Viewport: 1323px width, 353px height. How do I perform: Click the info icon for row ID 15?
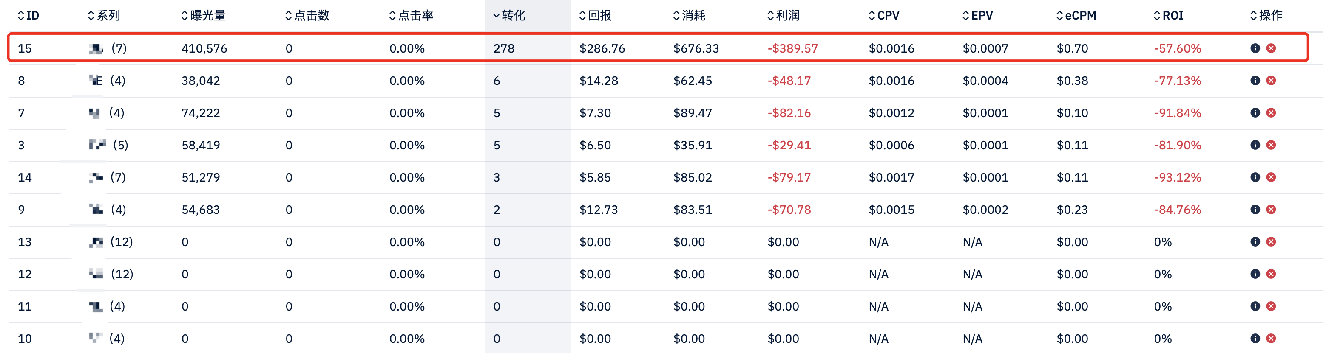(x=1255, y=48)
